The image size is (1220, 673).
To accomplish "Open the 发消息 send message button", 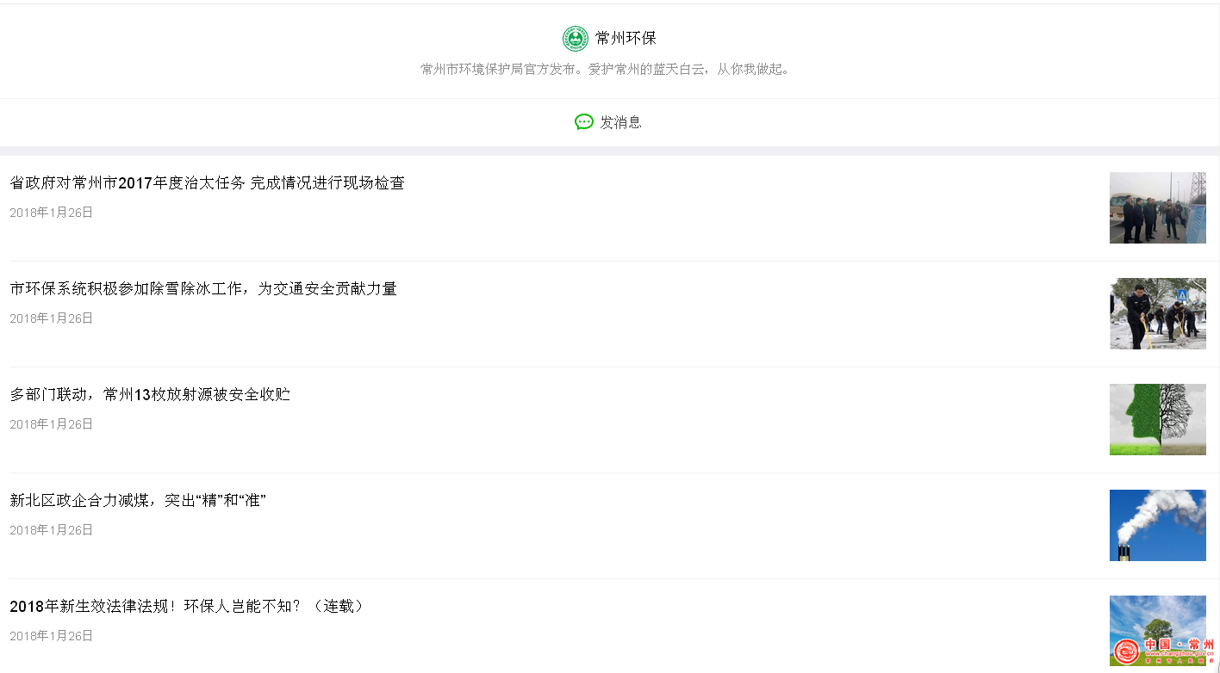I will pyautogui.click(x=608, y=122).
